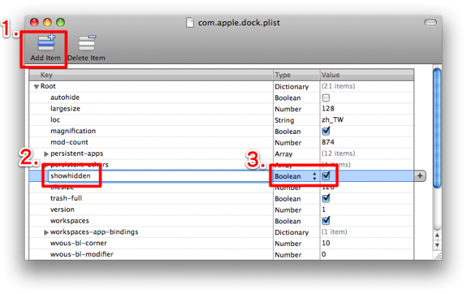This screenshot has width=466, height=294.
Task: Toggle the trash-full checkbox
Action: [326, 198]
